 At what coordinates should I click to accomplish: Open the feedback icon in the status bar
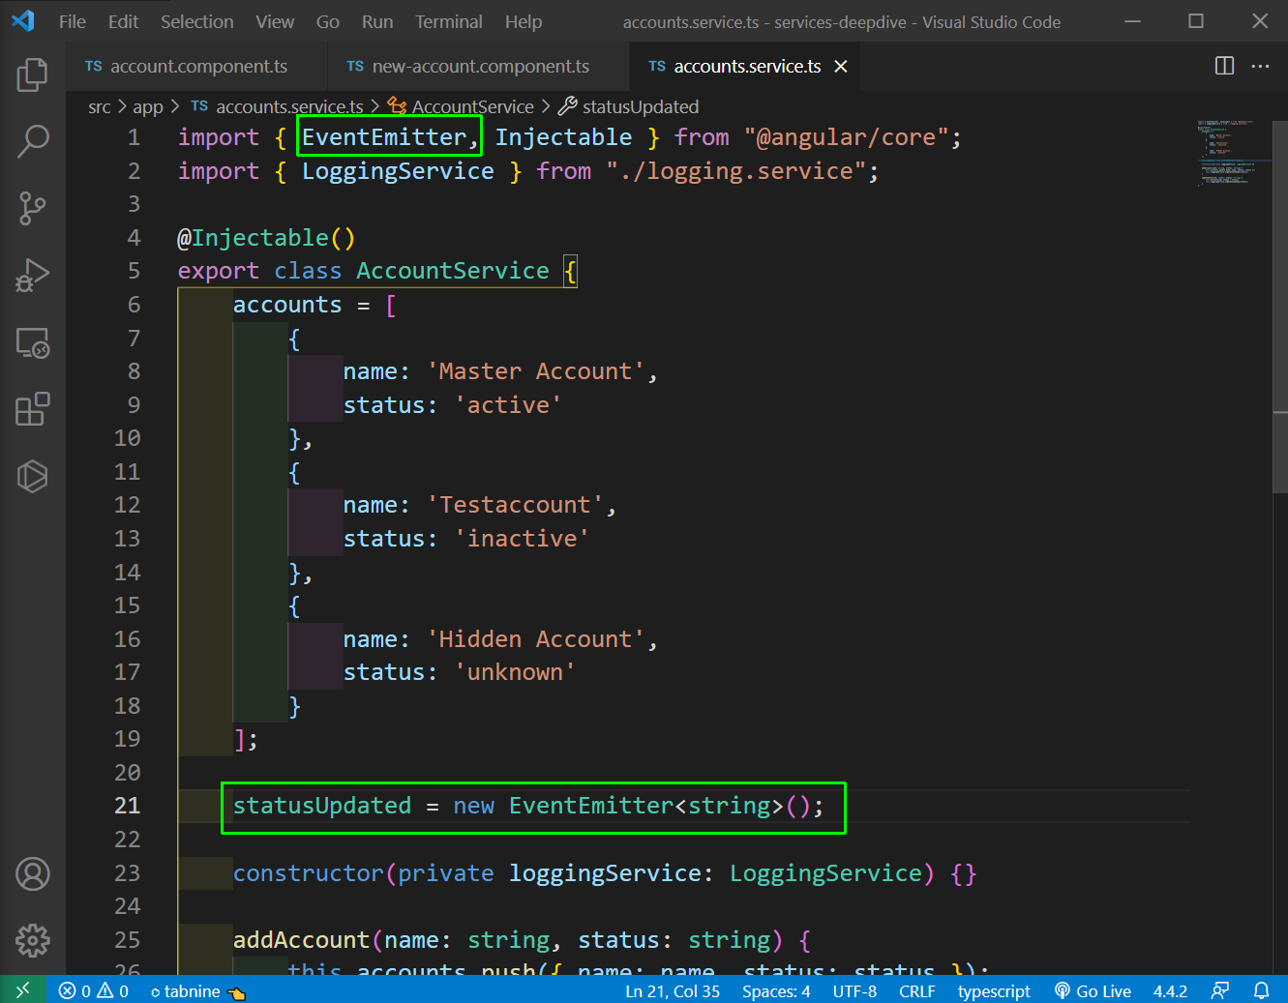tap(1220, 990)
